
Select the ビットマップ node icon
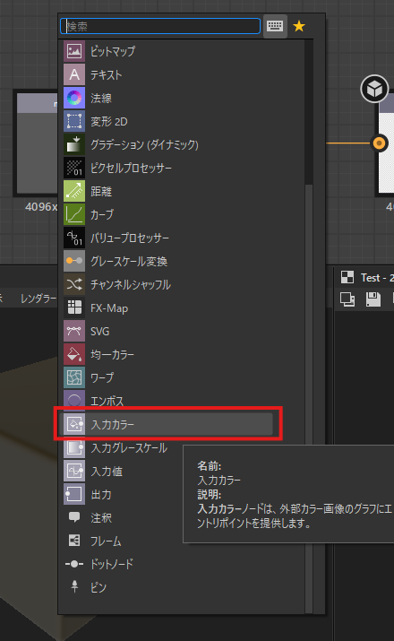pyautogui.click(x=74, y=51)
